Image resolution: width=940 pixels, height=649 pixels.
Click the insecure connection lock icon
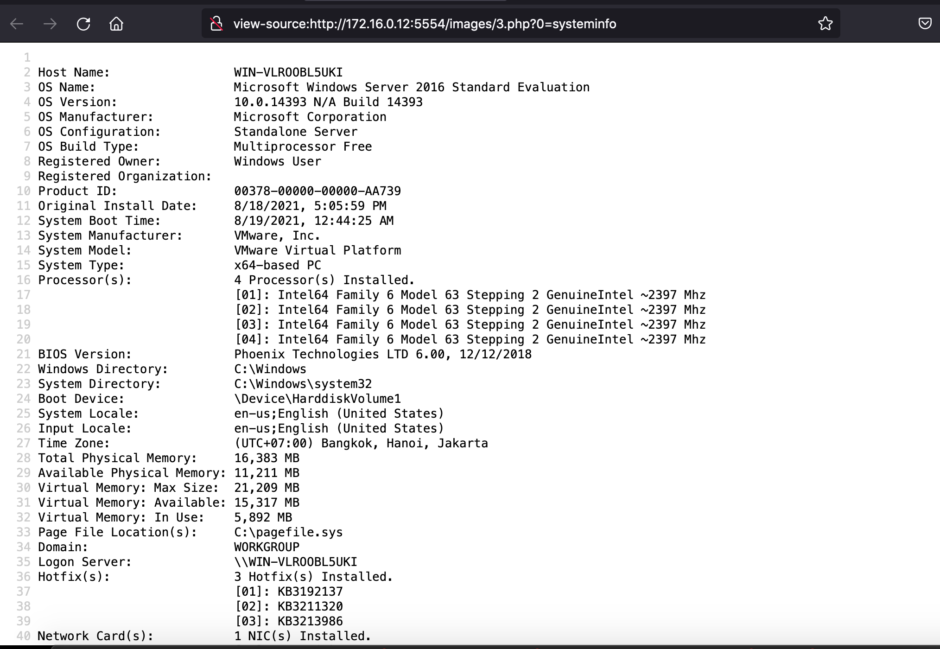(216, 24)
